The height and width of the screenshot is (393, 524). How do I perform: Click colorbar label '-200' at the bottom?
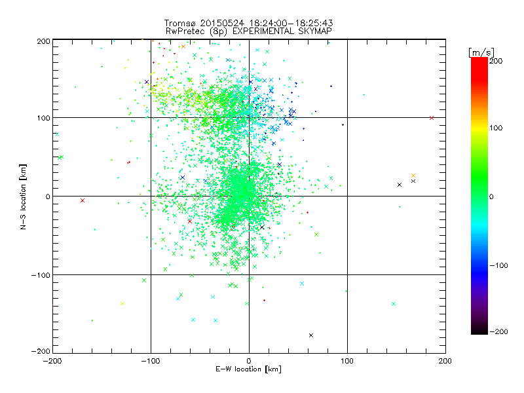498,331
